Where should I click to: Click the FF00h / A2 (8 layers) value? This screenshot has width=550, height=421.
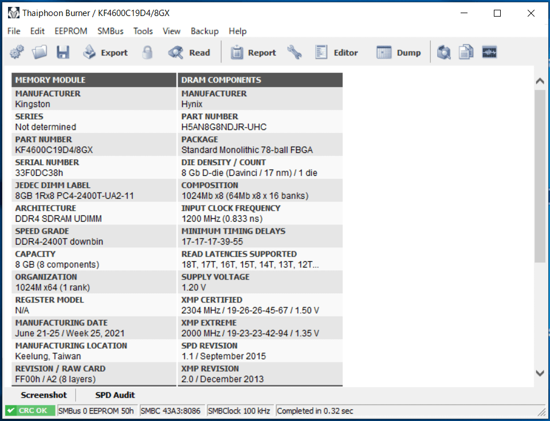(56, 379)
